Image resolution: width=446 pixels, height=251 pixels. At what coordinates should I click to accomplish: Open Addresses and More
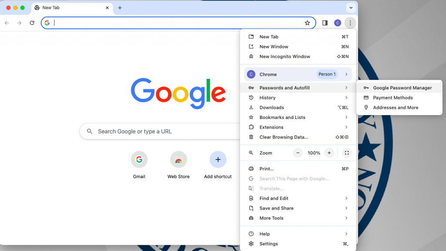(399, 107)
